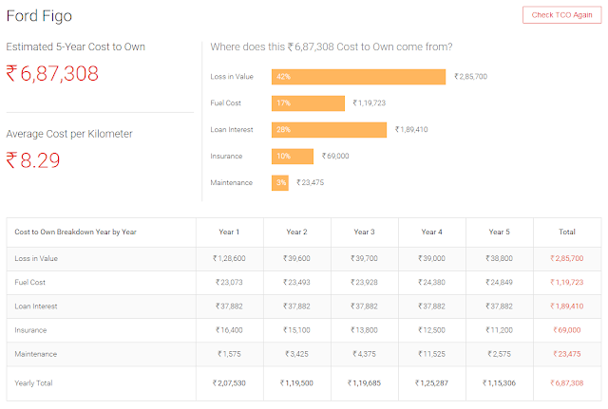Click the Ford Figo page title
The width and height of the screenshot is (608, 409).
[38, 16]
